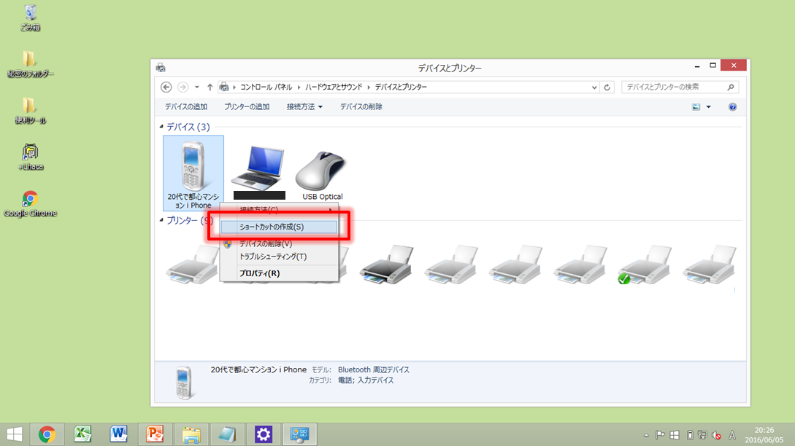Open the view options dropdown arrow
The height and width of the screenshot is (446, 795).
pos(708,107)
